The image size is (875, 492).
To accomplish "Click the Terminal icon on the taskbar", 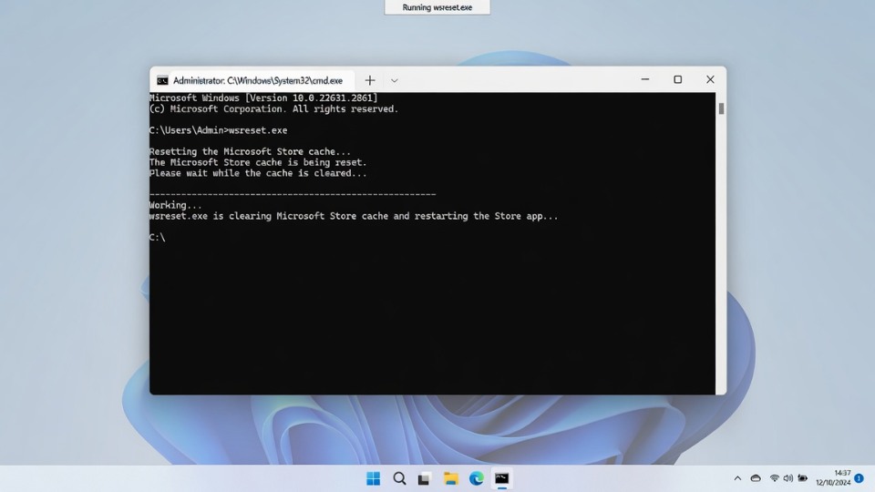I will coord(501,478).
